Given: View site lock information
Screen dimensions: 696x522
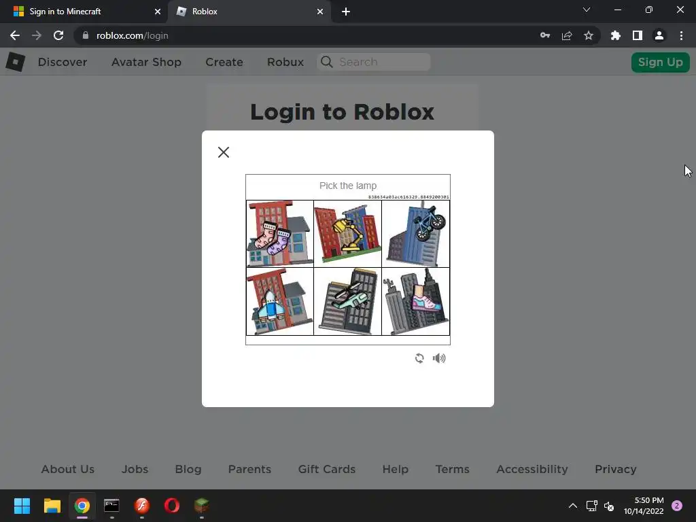Looking at the screenshot, I should point(86,35).
